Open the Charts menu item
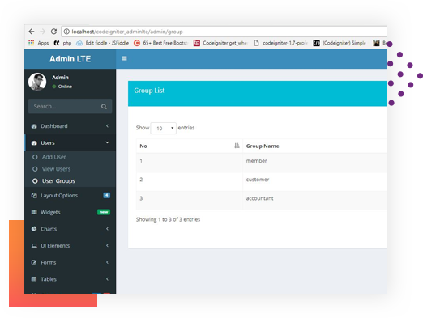This screenshot has height=318, width=423. 70,229
